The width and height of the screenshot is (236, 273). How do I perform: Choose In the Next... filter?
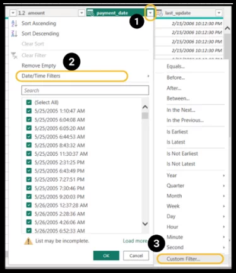coord(180,110)
